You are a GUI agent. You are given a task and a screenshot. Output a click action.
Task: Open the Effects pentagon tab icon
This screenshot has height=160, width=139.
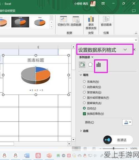(90, 65)
